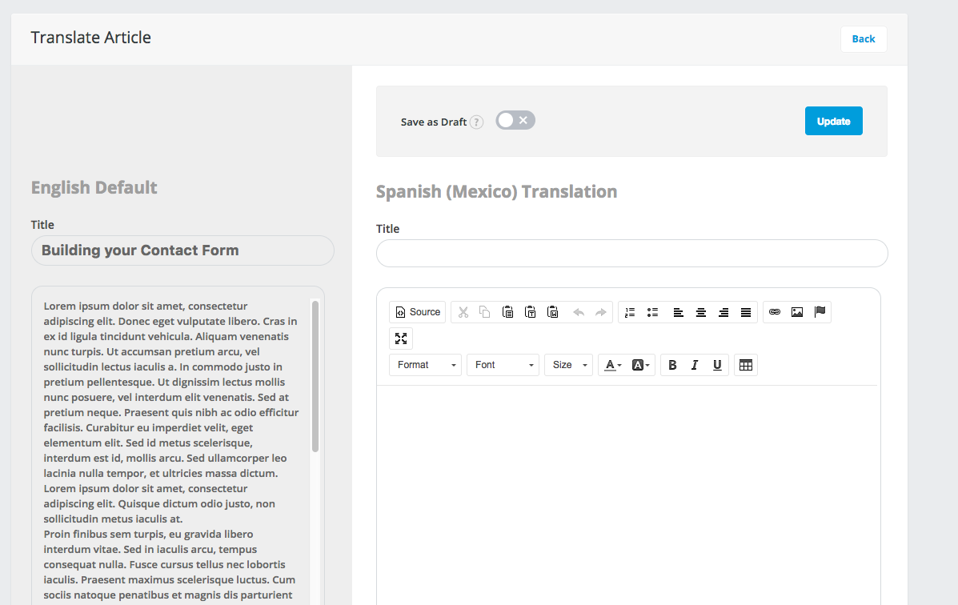Click the Undo arrow icon
Viewport: 958px width, 605px height.
point(578,312)
